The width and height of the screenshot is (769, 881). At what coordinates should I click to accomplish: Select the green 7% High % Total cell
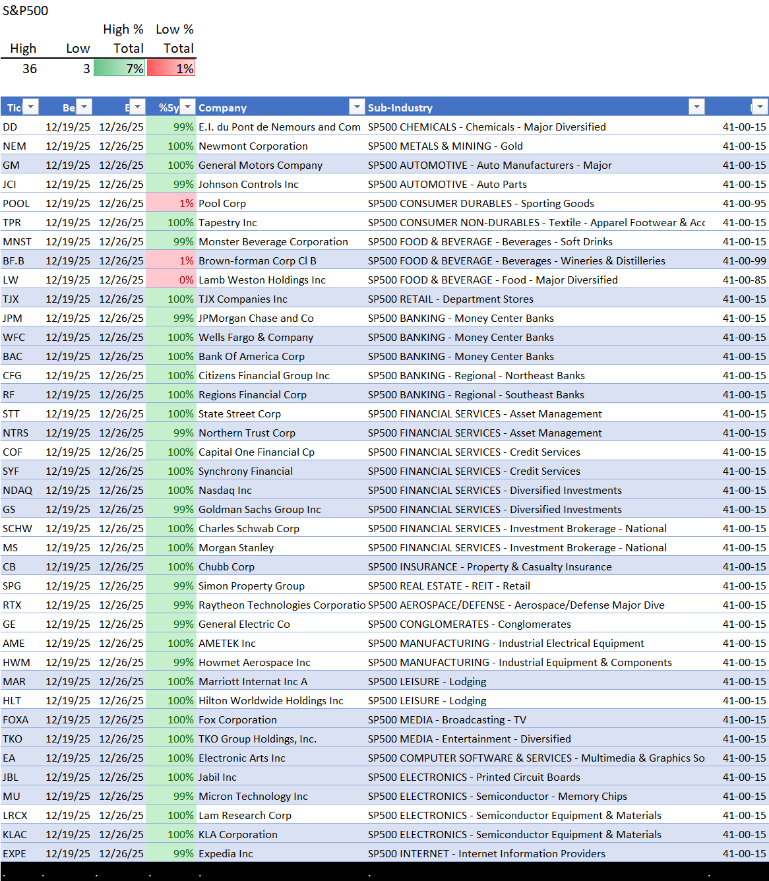click(119, 69)
